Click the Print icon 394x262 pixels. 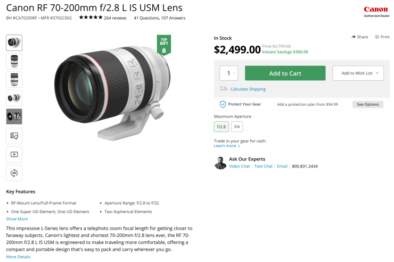(x=377, y=37)
